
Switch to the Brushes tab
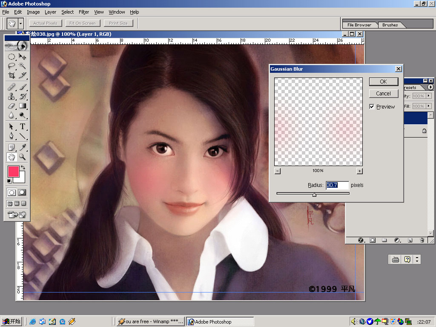tap(390, 25)
